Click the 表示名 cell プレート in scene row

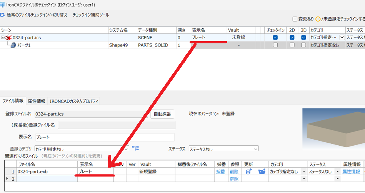209,37
